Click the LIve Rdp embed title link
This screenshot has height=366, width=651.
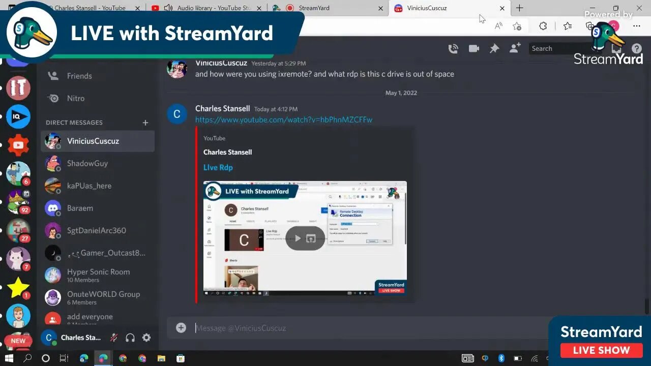[218, 167]
